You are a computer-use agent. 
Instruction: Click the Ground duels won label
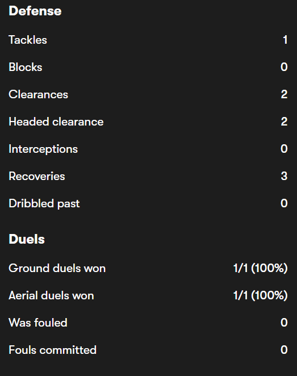point(57,268)
